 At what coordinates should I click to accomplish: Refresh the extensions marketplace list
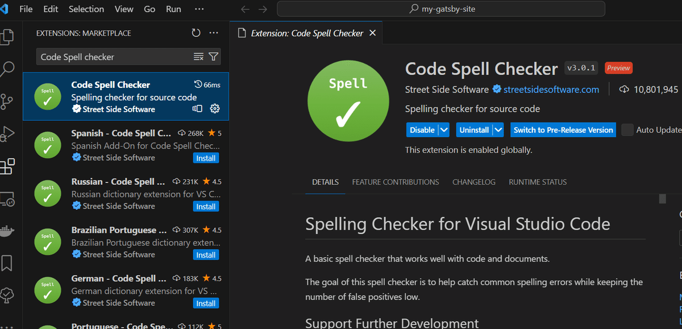tap(196, 33)
